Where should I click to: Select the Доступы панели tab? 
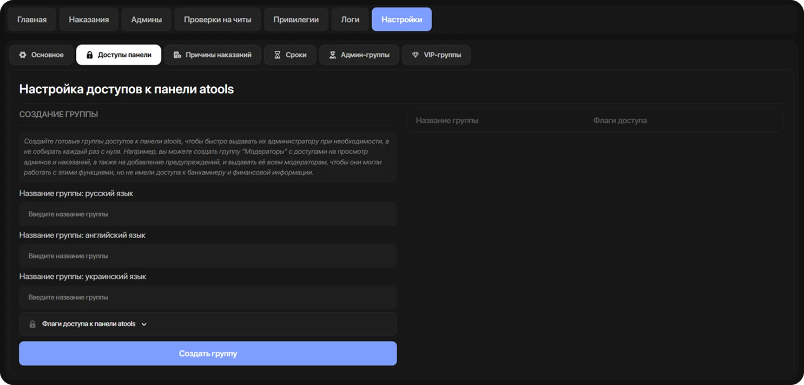coord(119,55)
